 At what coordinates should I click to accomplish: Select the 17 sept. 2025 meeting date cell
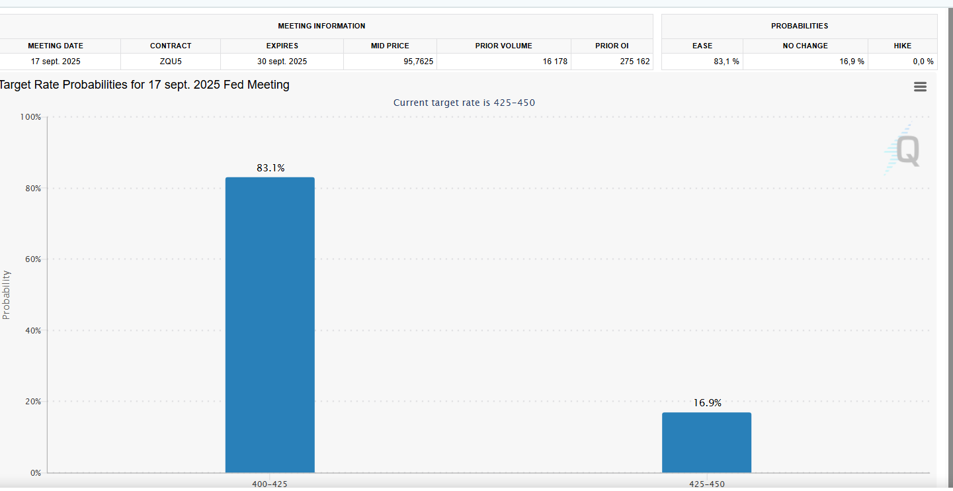(56, 62)
